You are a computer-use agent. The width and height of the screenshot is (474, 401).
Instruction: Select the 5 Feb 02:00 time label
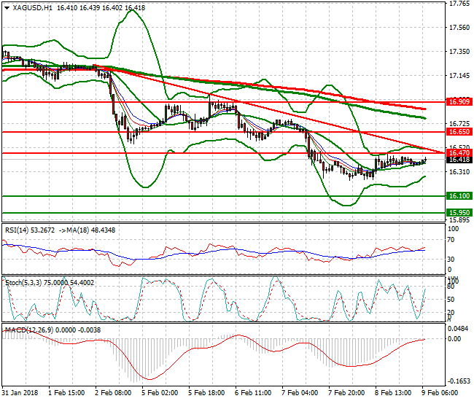tap(160, 392)
